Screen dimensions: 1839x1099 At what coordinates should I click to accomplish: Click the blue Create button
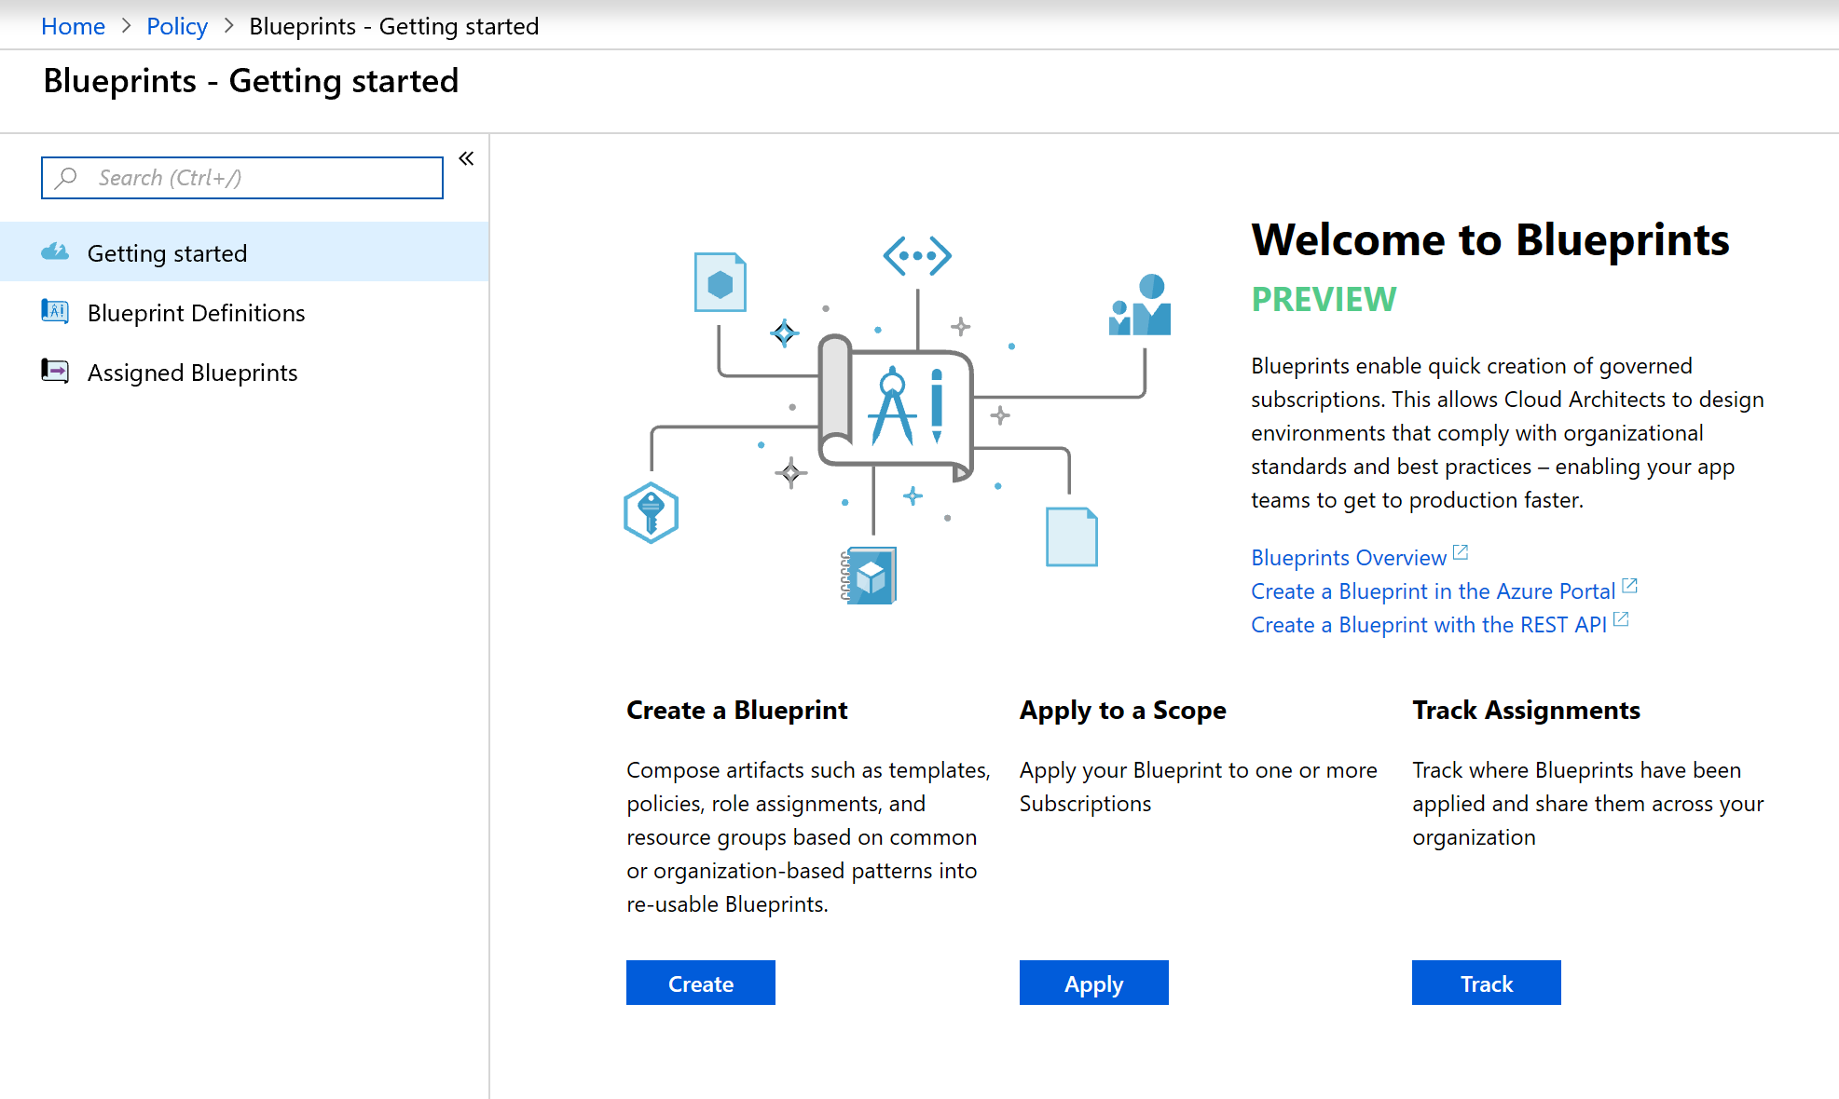pos(701,983)
